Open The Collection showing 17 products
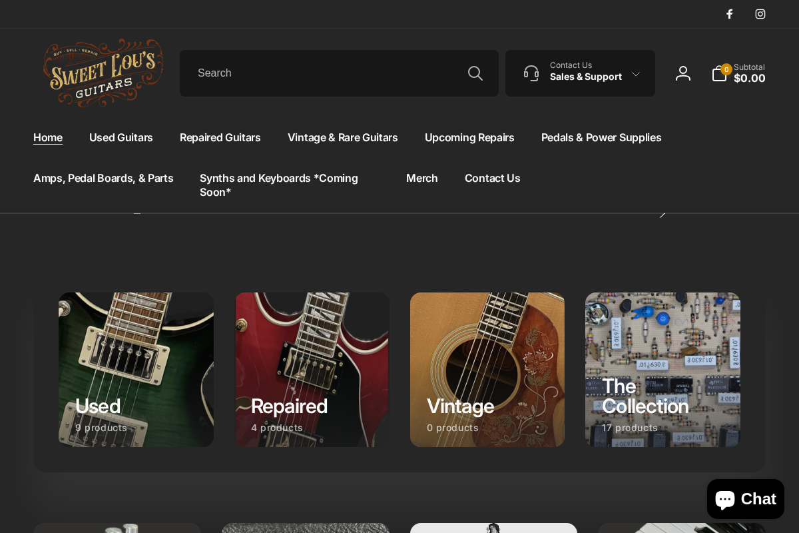The width and height of the screenshot is (799, 533). (x=663, y=370)
